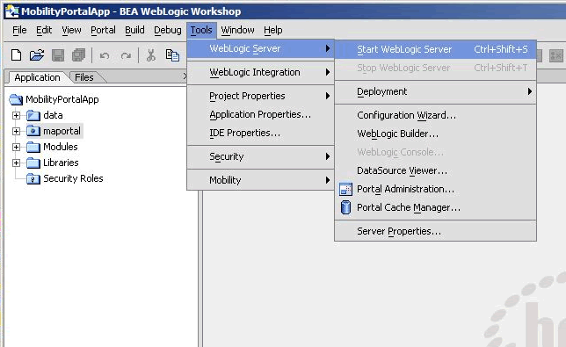Select WebLogic Integration menu entry
Screen dimensions: 566x347
[x=260, y=72]
